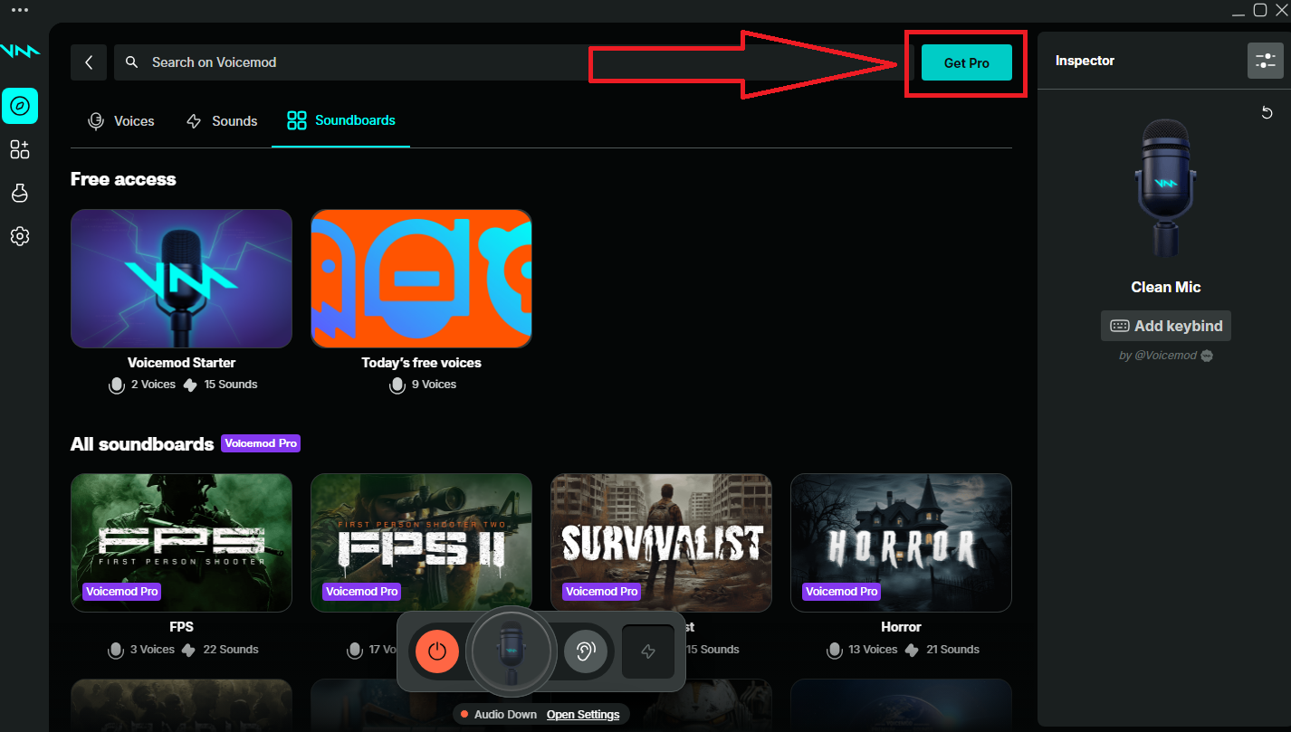Click the Clean Mic microphone image in the Inspector

[x=1165, y=188]
